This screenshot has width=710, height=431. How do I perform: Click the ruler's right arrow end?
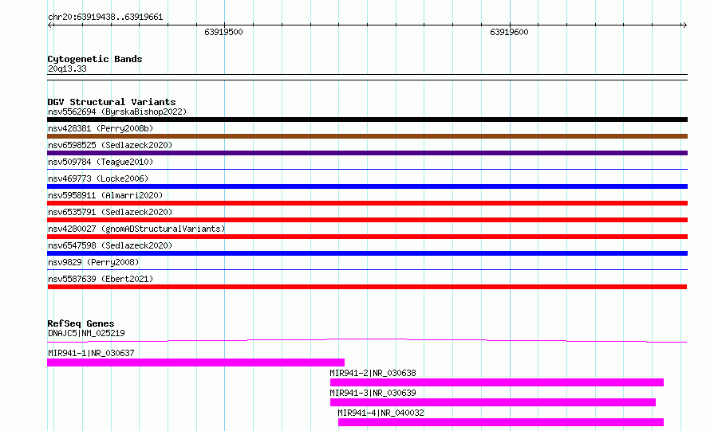click(684, 25)
